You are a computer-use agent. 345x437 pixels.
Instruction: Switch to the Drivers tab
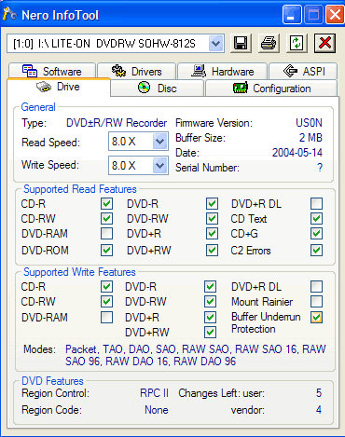coord(137,71)
